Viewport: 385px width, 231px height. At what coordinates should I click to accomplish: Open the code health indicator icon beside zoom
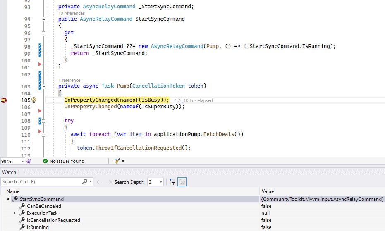tap(29, 161)
